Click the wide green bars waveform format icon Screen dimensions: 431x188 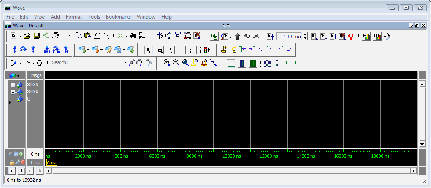click(253, 64)
